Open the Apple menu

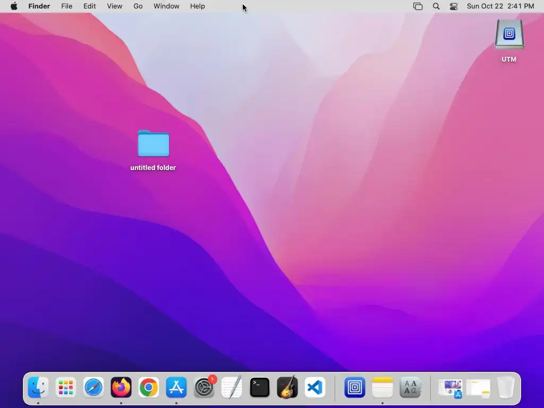14,6
